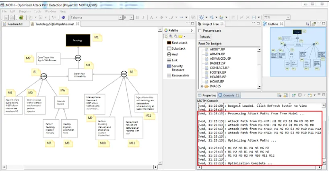The width and height of the screenshot is (330, 171).
Task: Expand the IMAGES folder in Project Tree
Action: (x=202, y=86)
